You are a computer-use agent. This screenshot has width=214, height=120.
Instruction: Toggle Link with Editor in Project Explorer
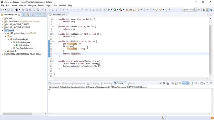pyautogui.click(x=28, y=15)
